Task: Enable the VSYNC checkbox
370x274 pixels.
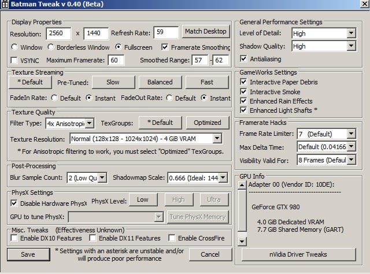Action: click(15, 60)
